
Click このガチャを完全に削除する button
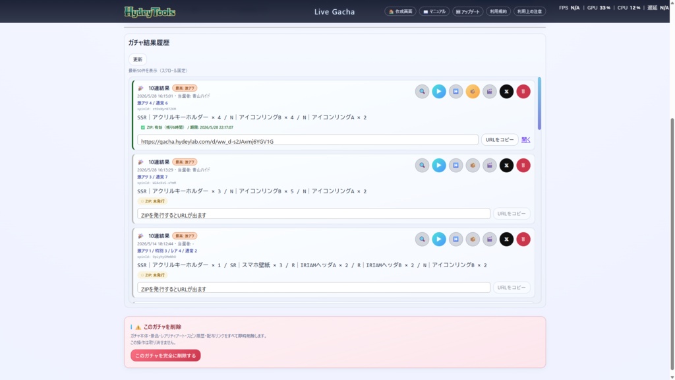[165, 356]
